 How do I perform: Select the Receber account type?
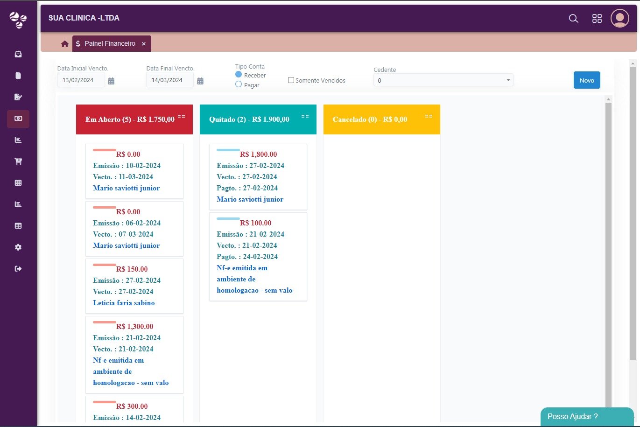point(239,75)
